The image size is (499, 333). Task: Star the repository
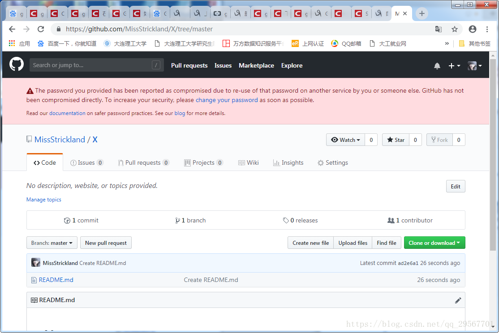pos(396,140)
